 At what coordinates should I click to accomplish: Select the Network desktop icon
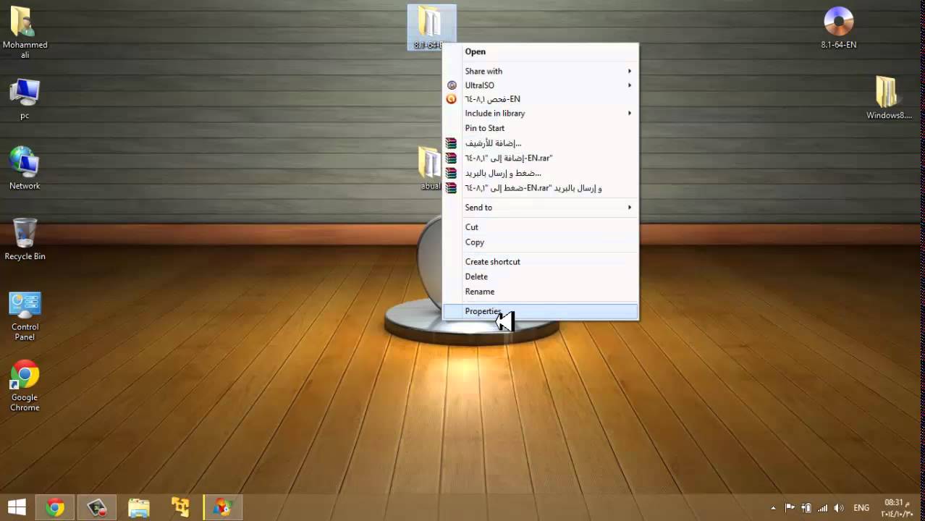click(x=25, y=169)
